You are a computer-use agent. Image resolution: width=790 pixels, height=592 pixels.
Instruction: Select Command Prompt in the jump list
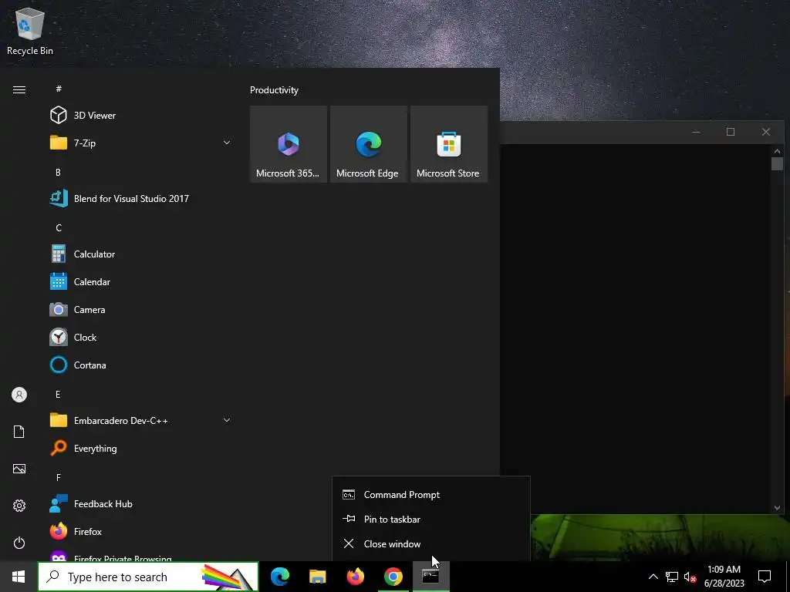coord(431,495)
